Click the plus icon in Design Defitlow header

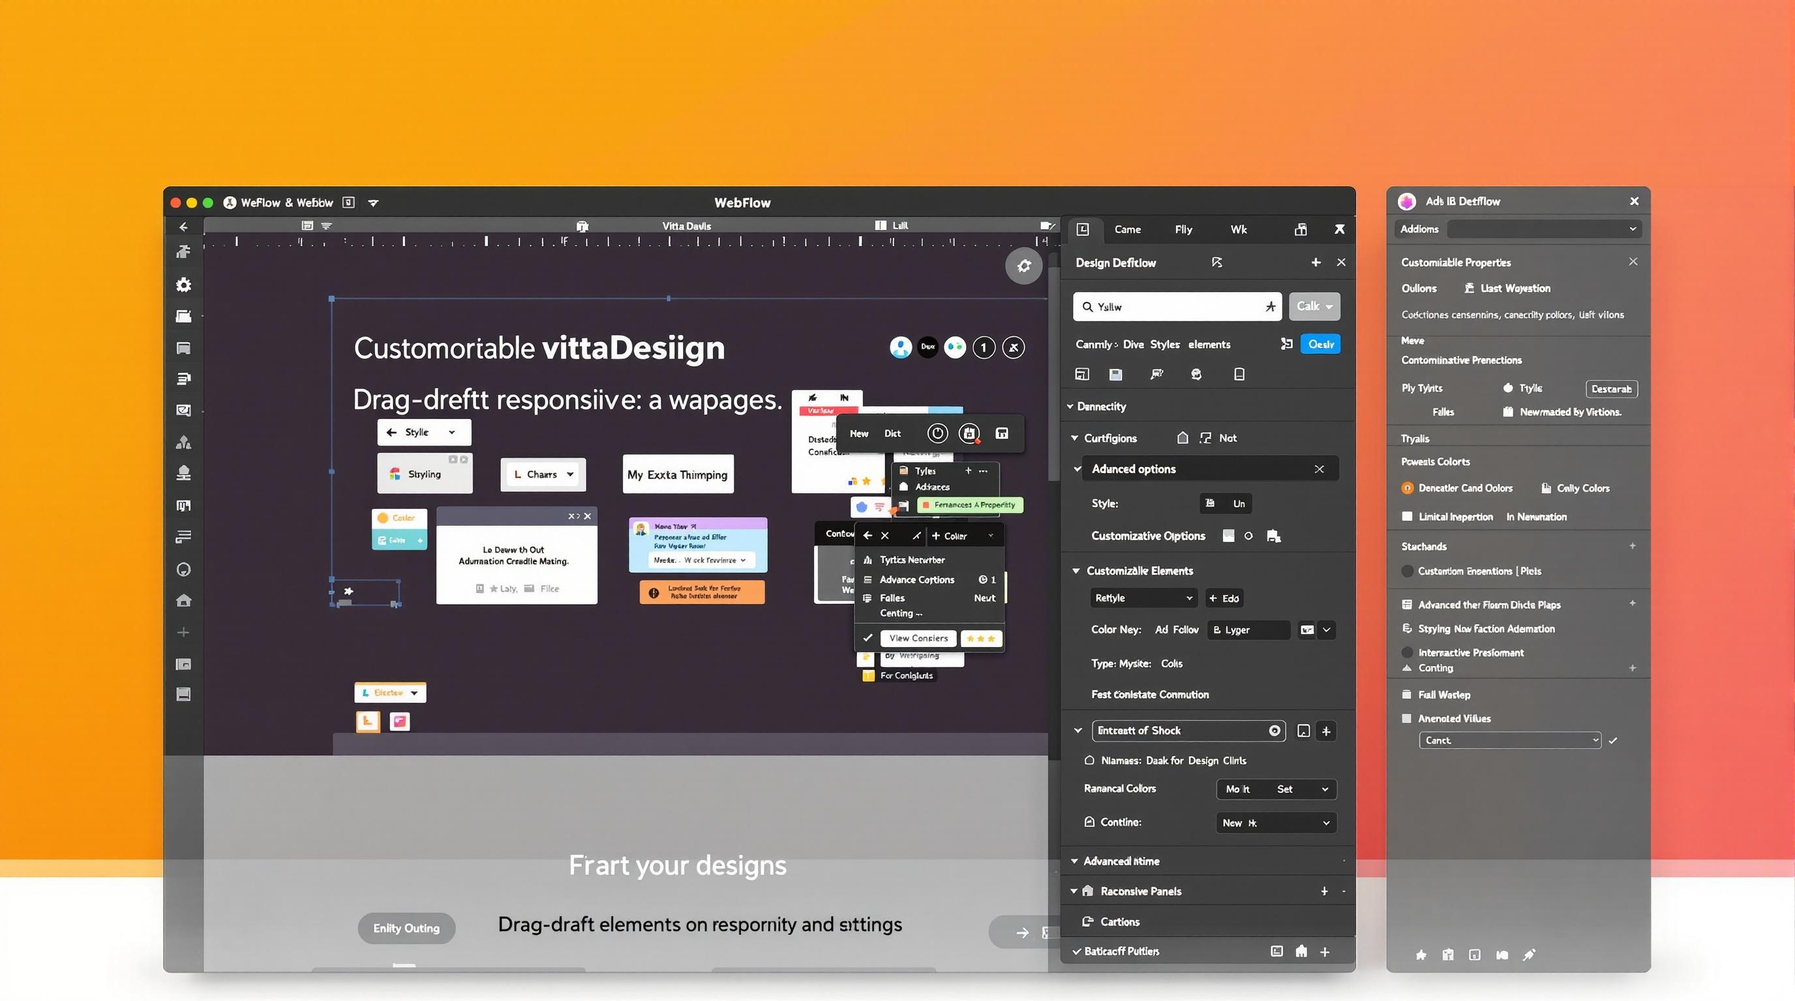(x=1316, y=263)
